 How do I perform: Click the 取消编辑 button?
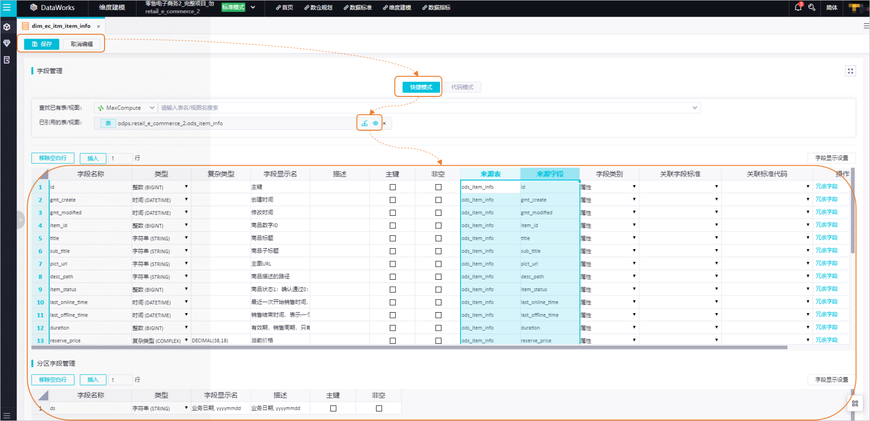click(82, 44)
